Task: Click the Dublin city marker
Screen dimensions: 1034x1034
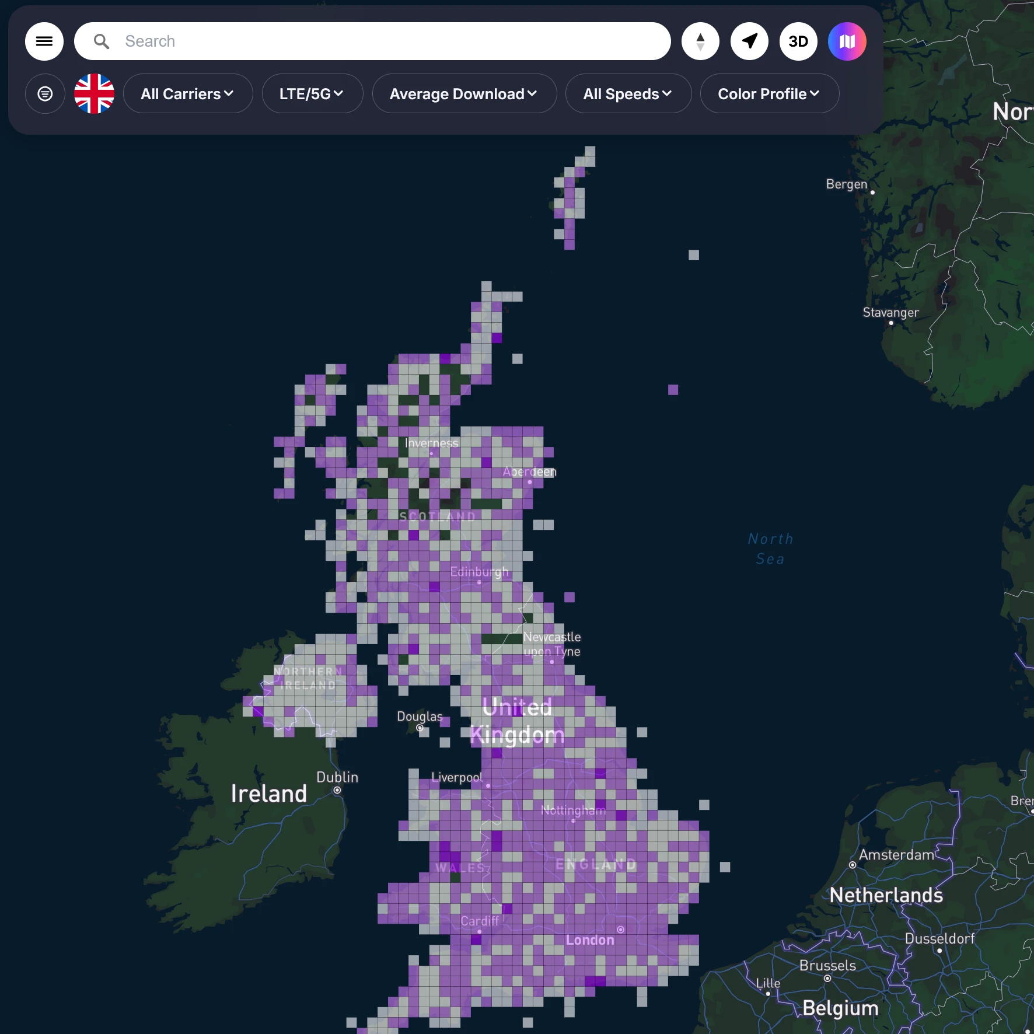Action: click(337, 790)
